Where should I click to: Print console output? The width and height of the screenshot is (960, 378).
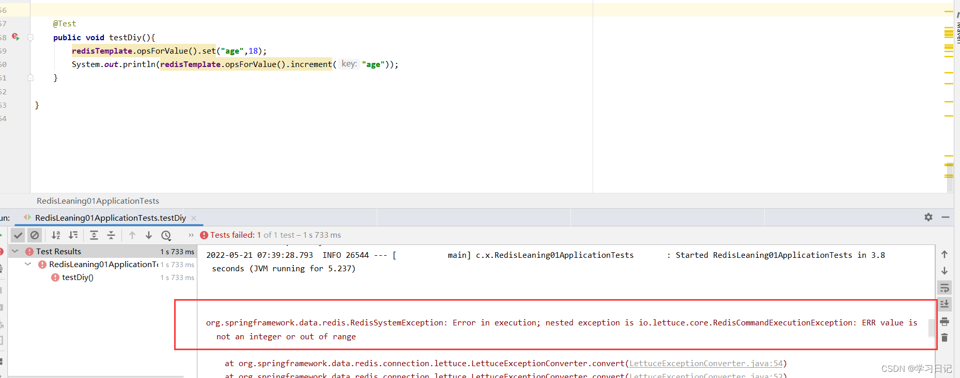click(x=944, y=321)
